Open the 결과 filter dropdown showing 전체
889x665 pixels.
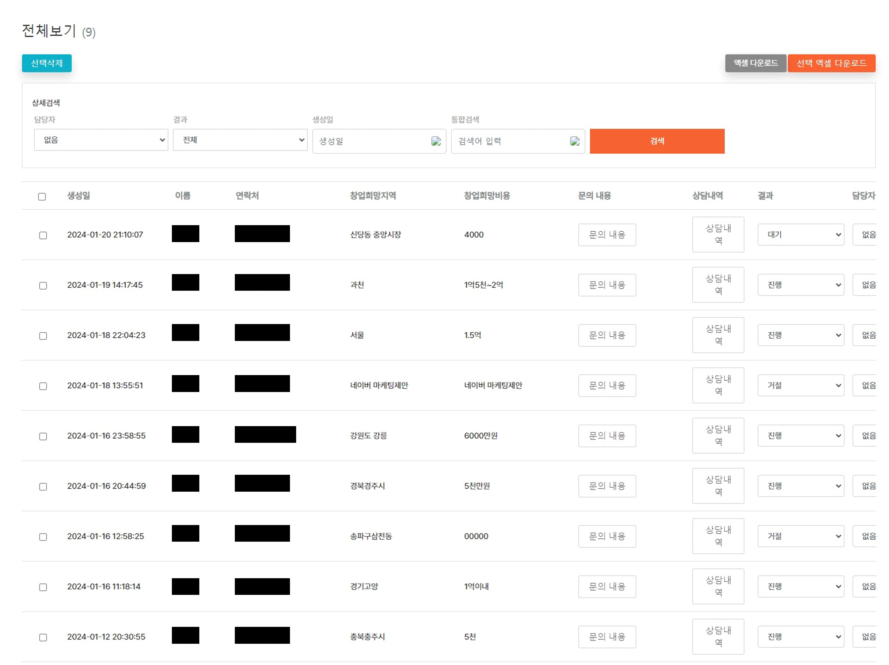click(240, 140)
